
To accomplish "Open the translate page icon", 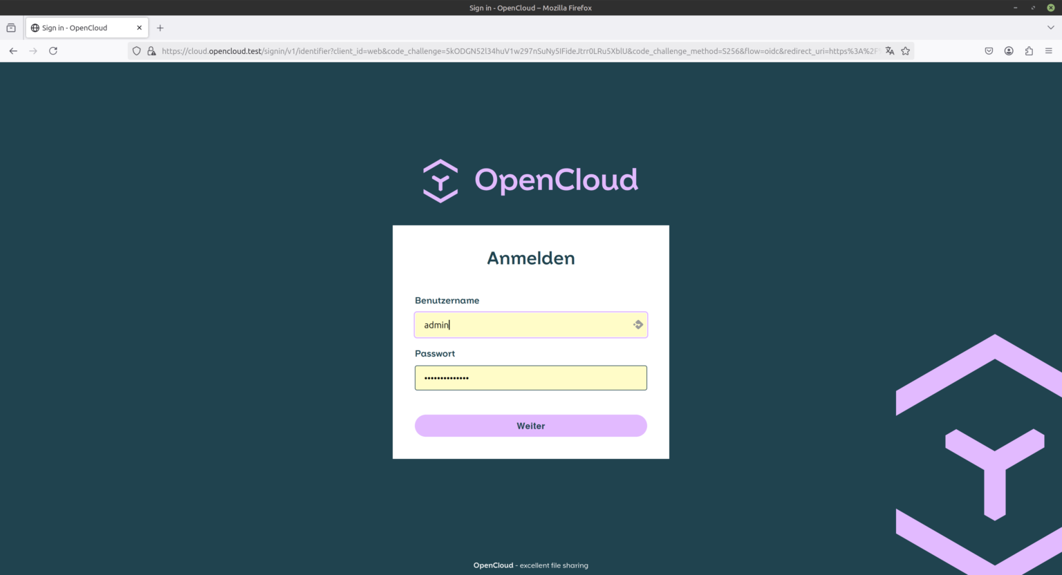I will [x=889, y=50].
